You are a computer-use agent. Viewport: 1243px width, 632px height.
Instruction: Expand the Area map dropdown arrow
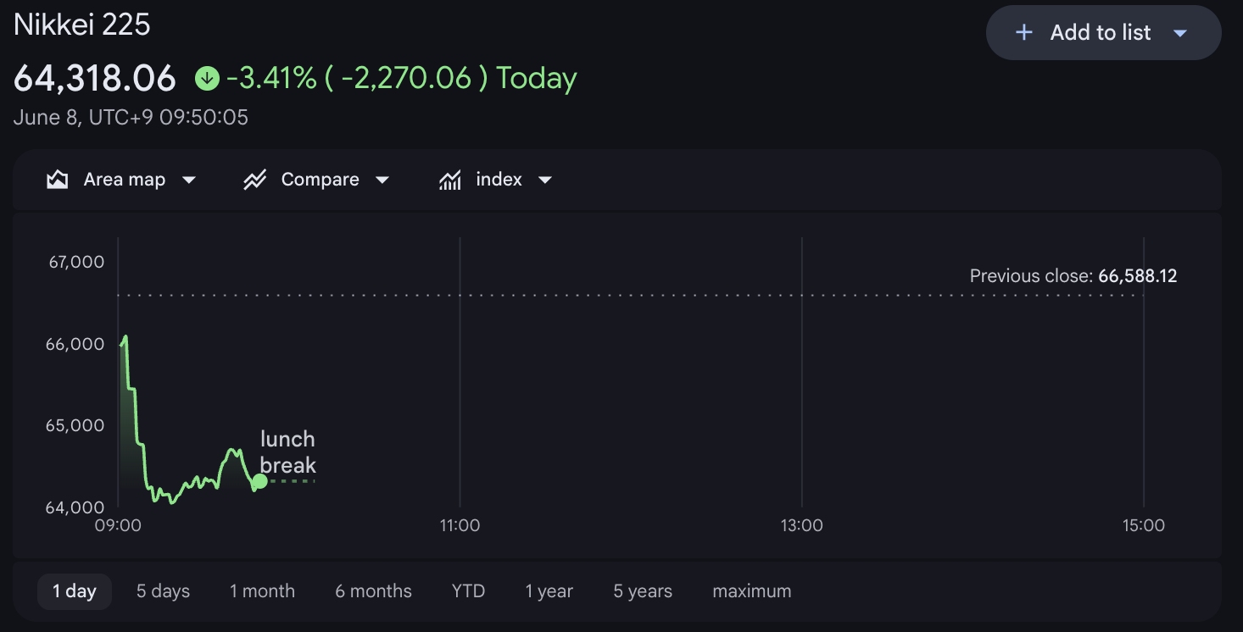point(189,180)
